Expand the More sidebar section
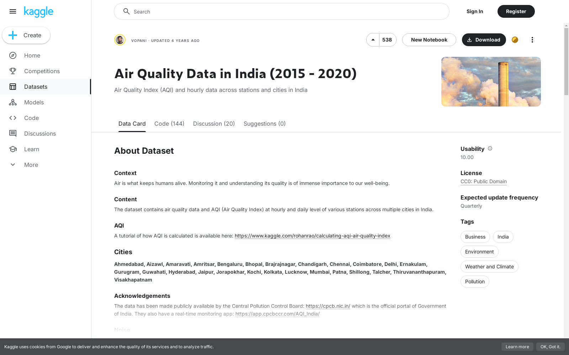 [46, 165]
